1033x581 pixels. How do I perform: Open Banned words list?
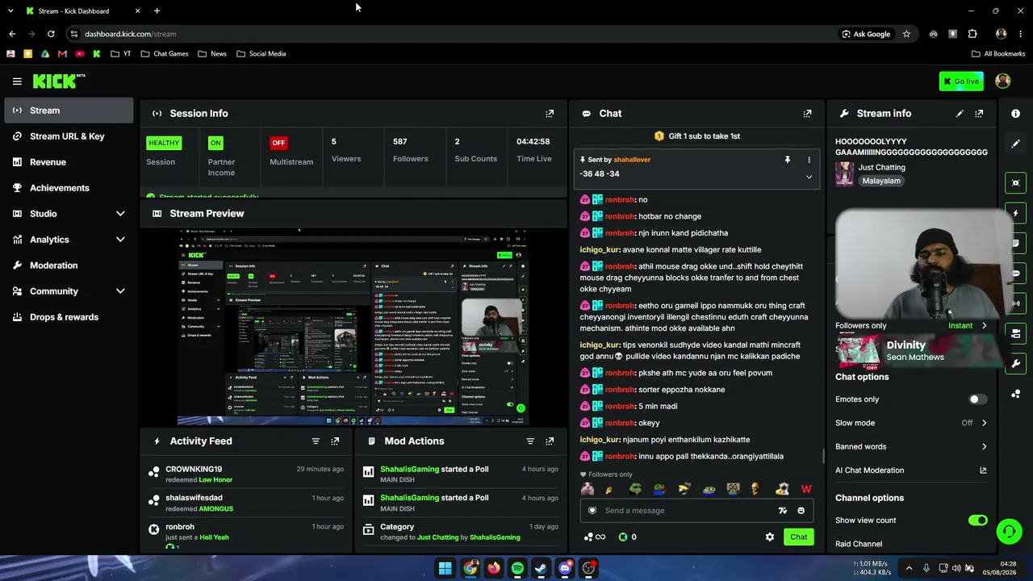(x=911, y=446)
